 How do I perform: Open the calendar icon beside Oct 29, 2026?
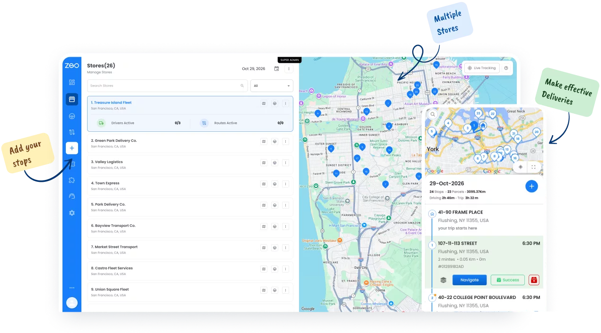pyautogui.click(x=276, y=69)
